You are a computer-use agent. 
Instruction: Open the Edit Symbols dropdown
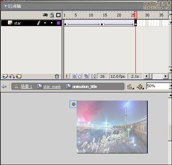coord(140,87)
